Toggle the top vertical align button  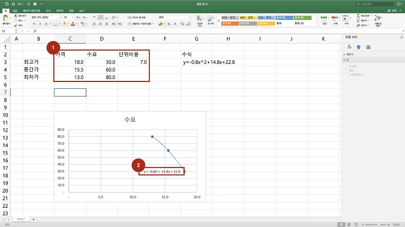click(x=94, y=17)
